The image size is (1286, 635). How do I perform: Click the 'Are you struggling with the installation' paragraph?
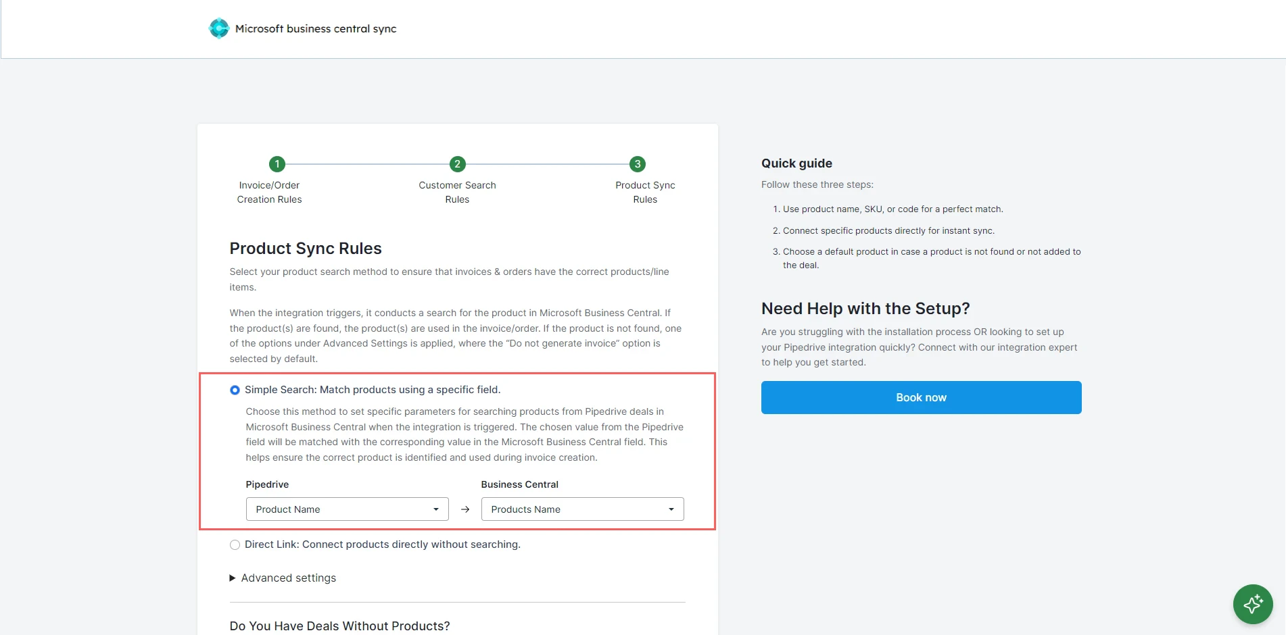(x=920, y=347)
